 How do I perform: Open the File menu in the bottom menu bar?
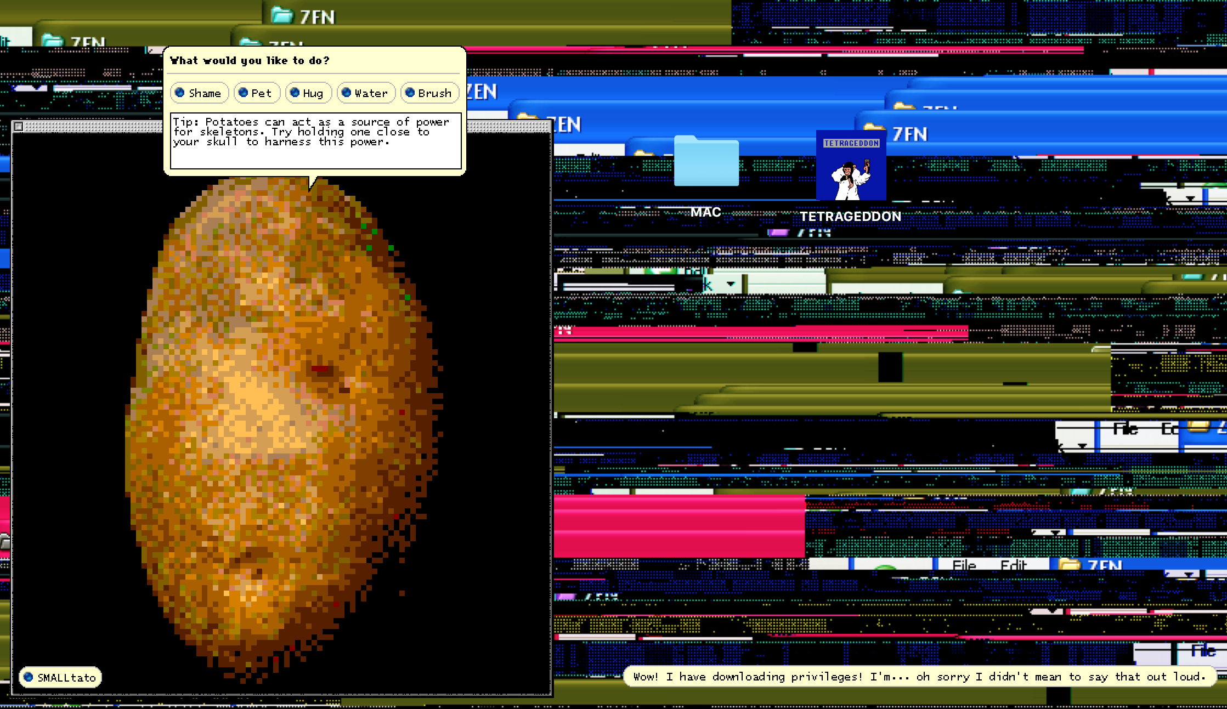pos(963,564)
